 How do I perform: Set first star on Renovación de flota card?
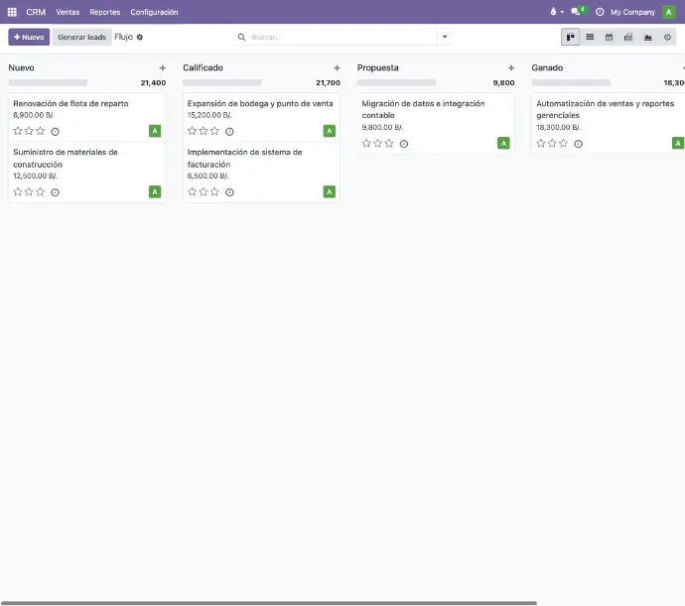coord(18,131)
